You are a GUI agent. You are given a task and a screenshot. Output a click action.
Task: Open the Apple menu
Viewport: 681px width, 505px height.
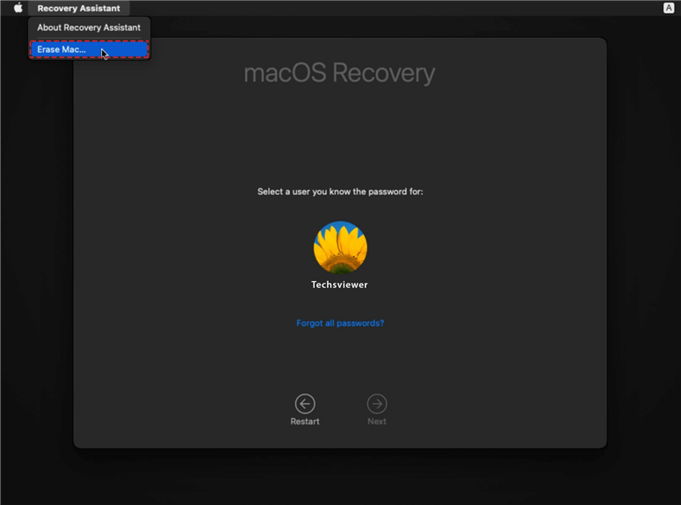coord(18,8)
